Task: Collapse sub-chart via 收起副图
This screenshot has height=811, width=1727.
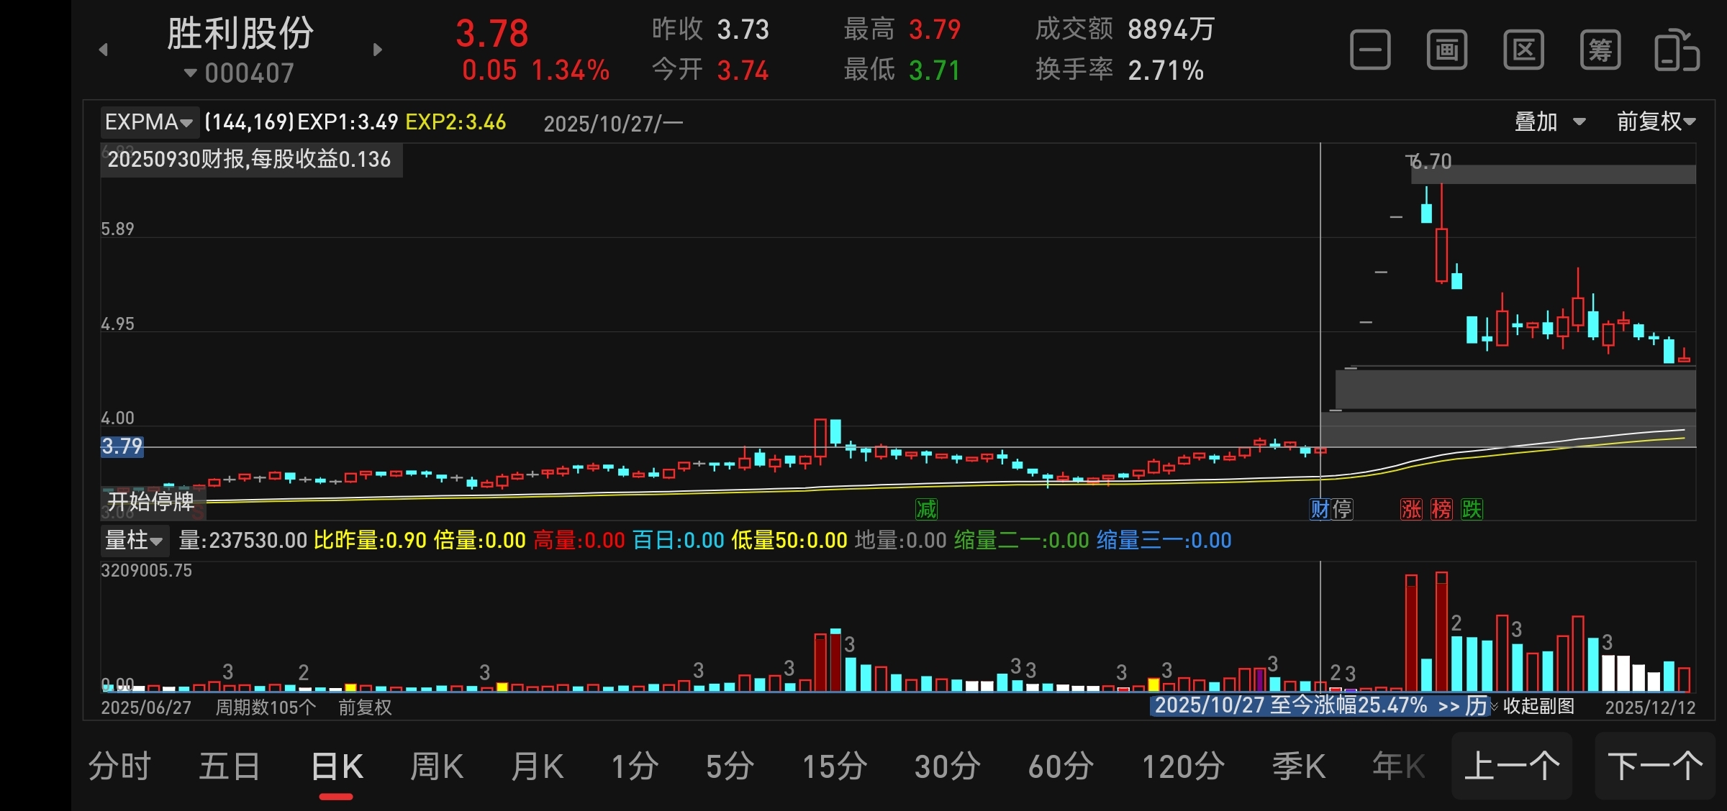Action: coord(1537,706)
